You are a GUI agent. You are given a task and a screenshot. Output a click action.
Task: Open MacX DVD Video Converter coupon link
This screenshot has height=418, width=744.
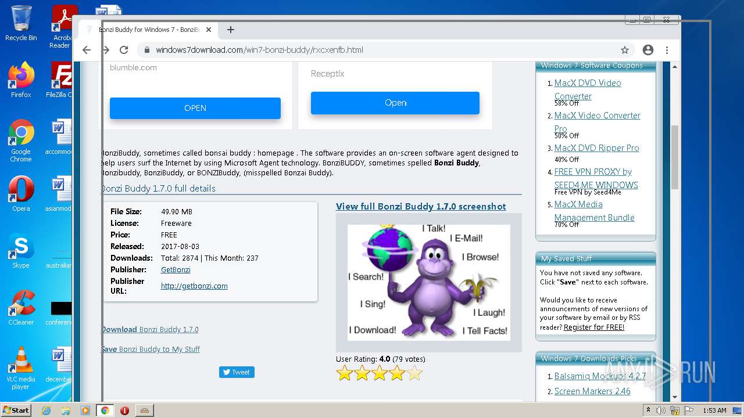tap(588, 89)
